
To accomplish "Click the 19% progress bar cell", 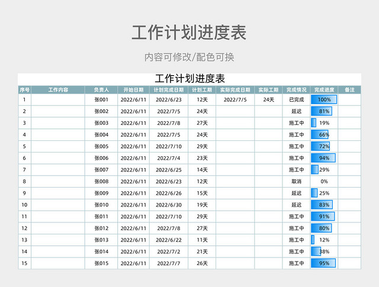I will coord(324,123).
